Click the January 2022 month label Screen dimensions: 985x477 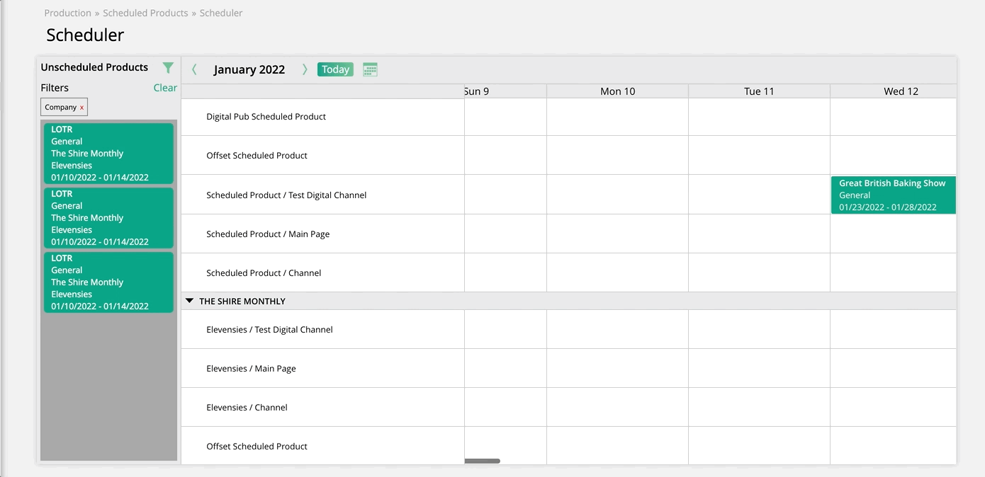[249, 69]
